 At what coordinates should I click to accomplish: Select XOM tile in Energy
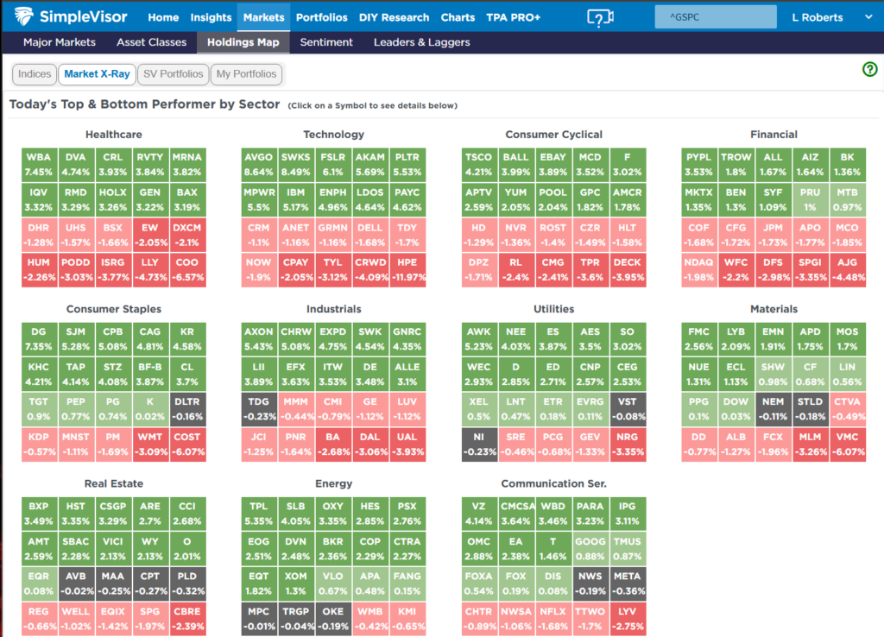tap(296, 584)
